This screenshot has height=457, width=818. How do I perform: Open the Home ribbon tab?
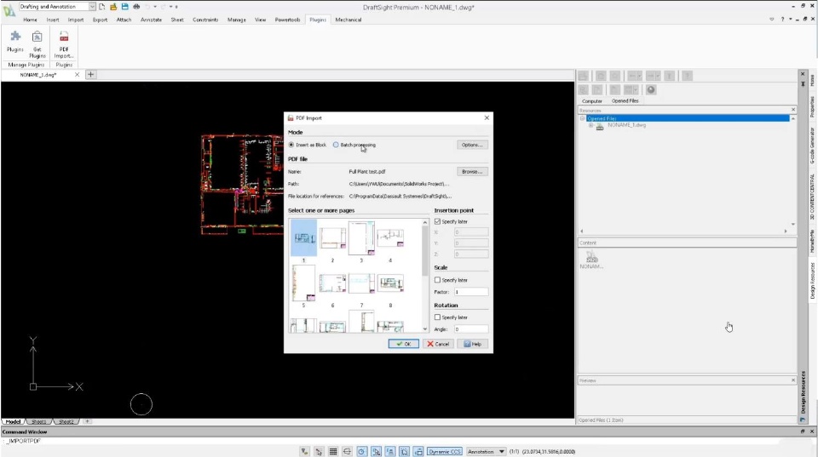coord(31,20)
